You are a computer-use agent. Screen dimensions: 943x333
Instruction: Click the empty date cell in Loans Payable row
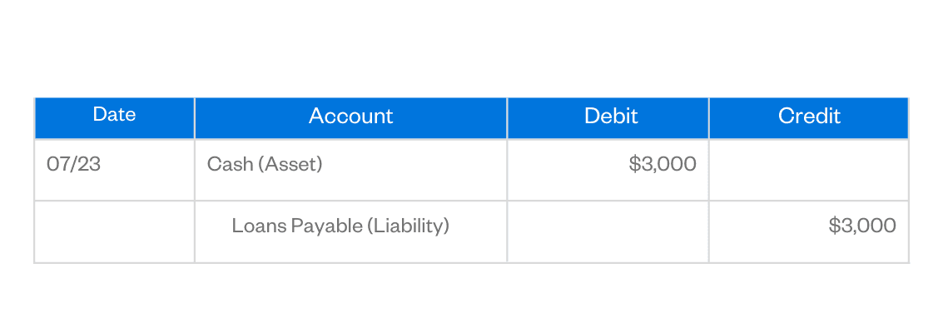click(x=114, y=231)
